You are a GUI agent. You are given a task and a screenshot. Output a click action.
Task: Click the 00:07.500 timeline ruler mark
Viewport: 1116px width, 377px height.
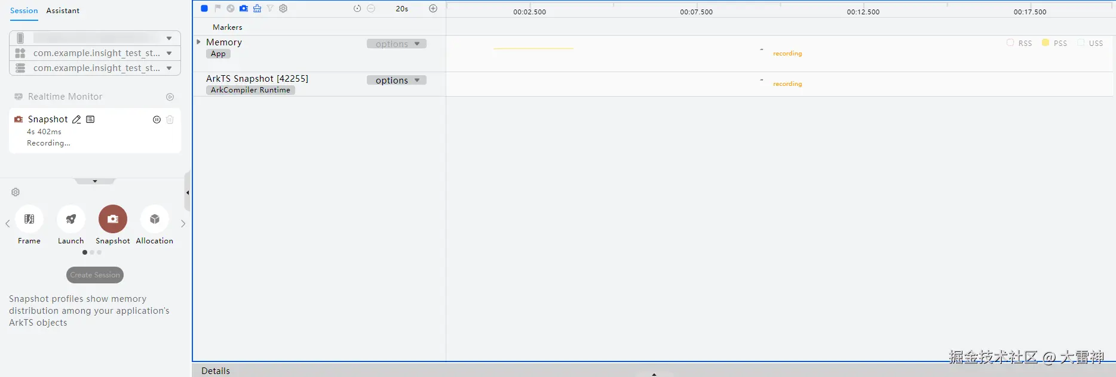point(697,12)
